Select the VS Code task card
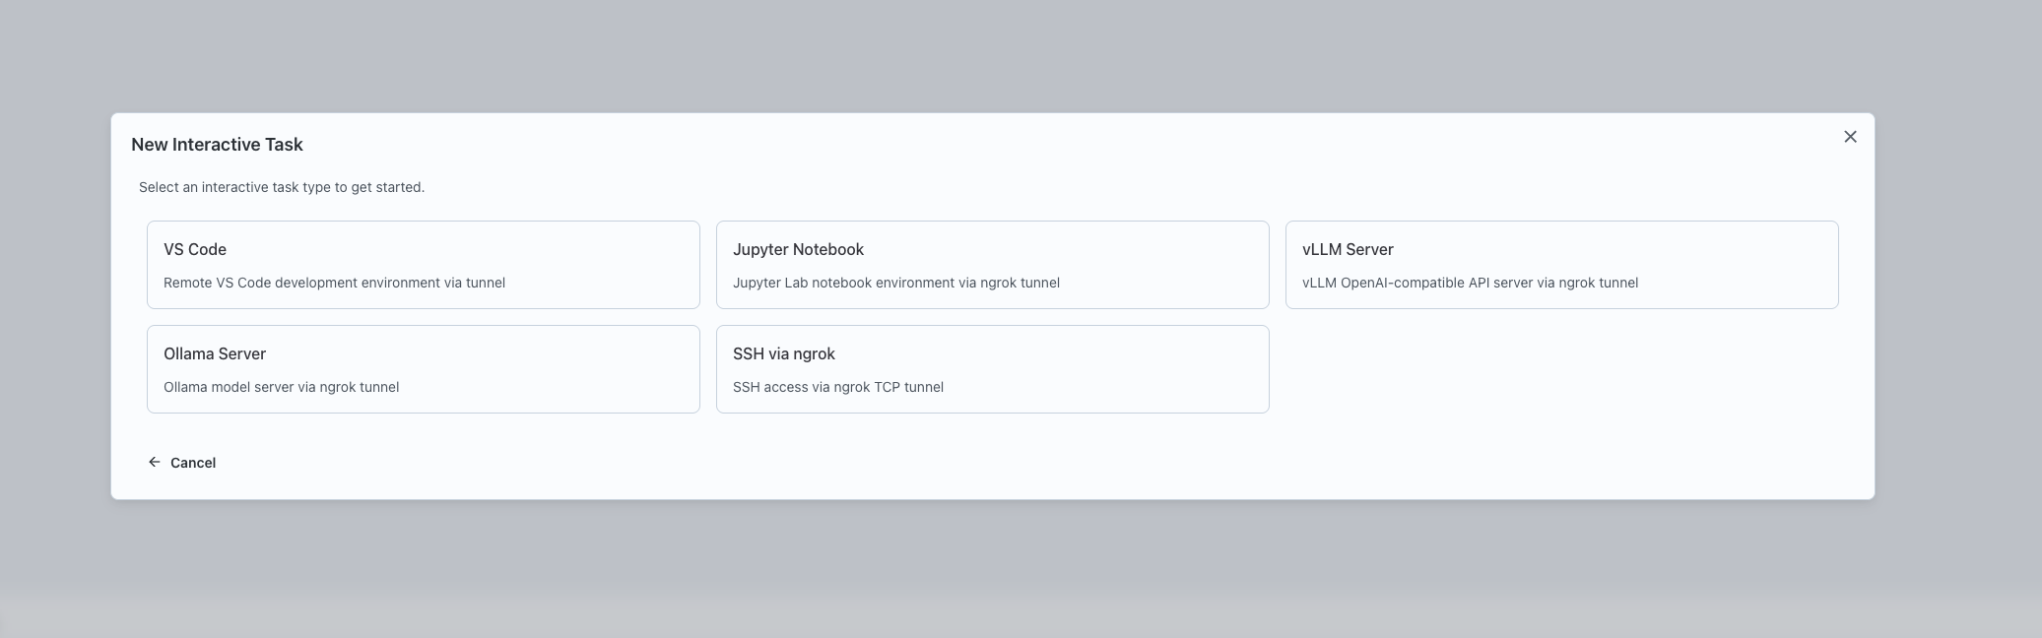The image size is (2042, 638). click(x=423, y=264)
